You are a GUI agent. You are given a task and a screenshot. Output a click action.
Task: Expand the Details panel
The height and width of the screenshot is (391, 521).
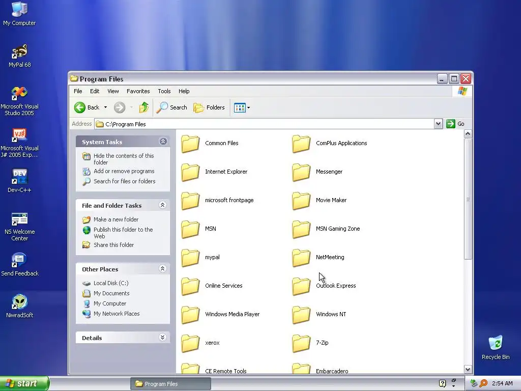(162, 338)
